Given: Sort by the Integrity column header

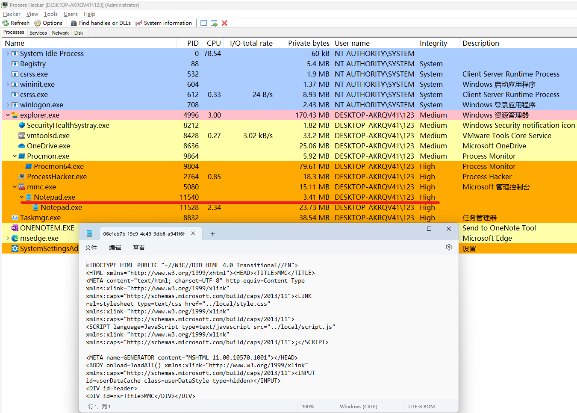Looking at the screenshot, I should (x=438, y=43).
